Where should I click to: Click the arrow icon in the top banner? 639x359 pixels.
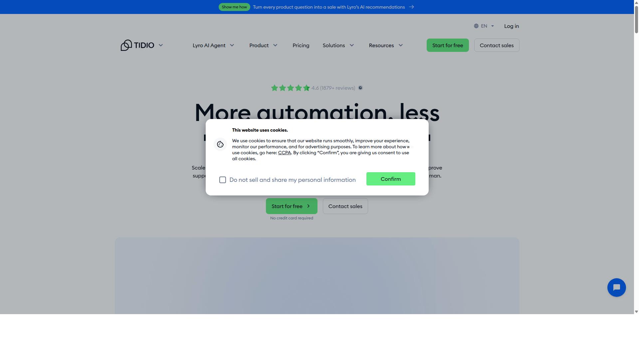click(411, 7)
